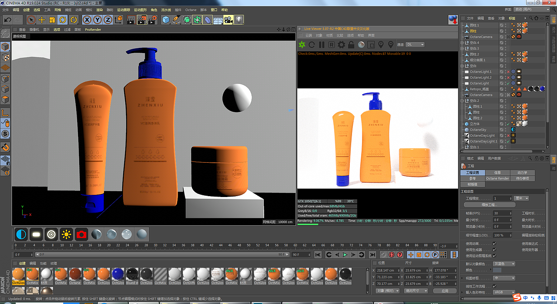Click the red X beside OctaneLight.2
The image size is (557, 304).
(508, 77)
